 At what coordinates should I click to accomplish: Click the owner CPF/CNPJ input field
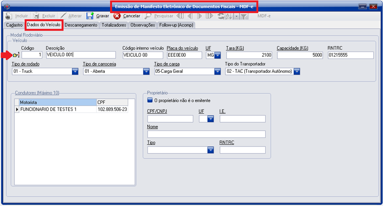170,119
